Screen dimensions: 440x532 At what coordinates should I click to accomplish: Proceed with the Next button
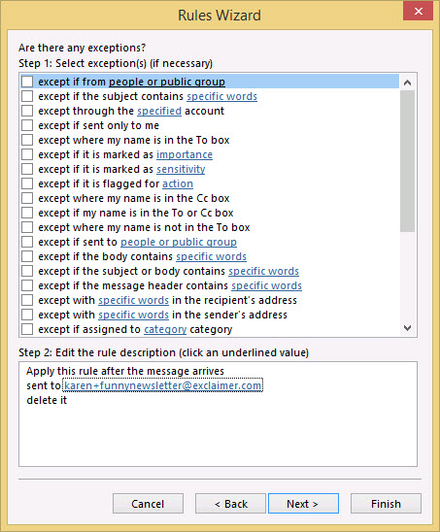tap(303, 504)
